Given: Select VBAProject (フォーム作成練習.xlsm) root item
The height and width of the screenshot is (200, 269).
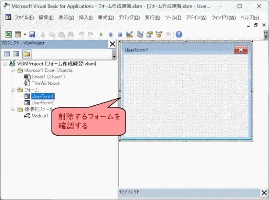Looking at the screenshot, I should pyautogui.click(x=56, y=64).
